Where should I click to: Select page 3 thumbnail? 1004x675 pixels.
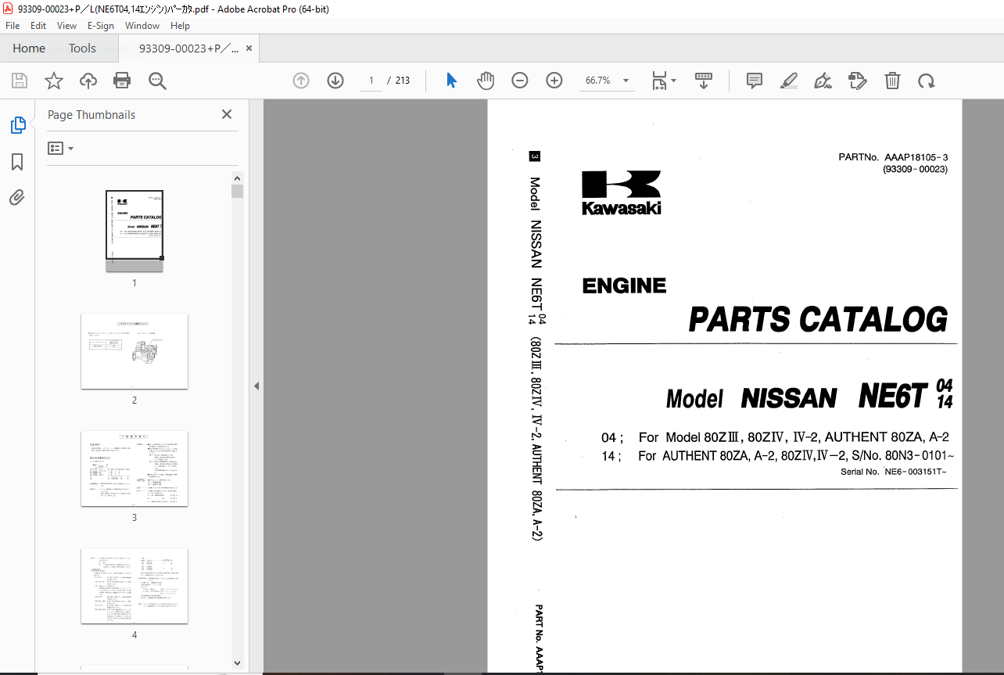tap(134, 469)
